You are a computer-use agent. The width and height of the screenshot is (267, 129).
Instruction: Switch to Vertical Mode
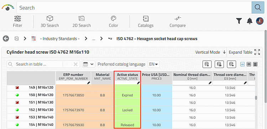coord(210,52)
